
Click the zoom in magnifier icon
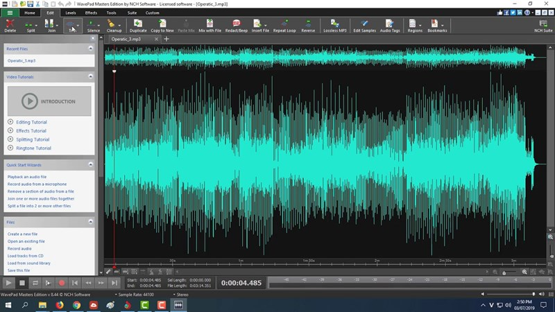click(524, 272)
